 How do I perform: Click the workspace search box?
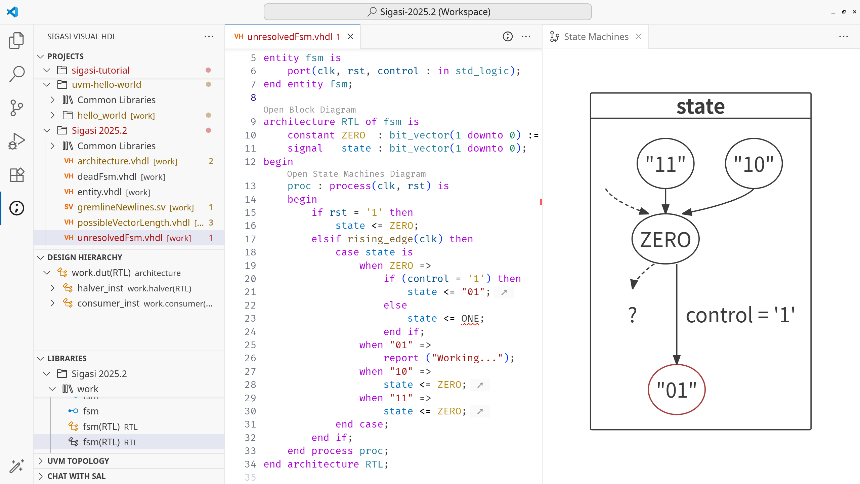427,12
